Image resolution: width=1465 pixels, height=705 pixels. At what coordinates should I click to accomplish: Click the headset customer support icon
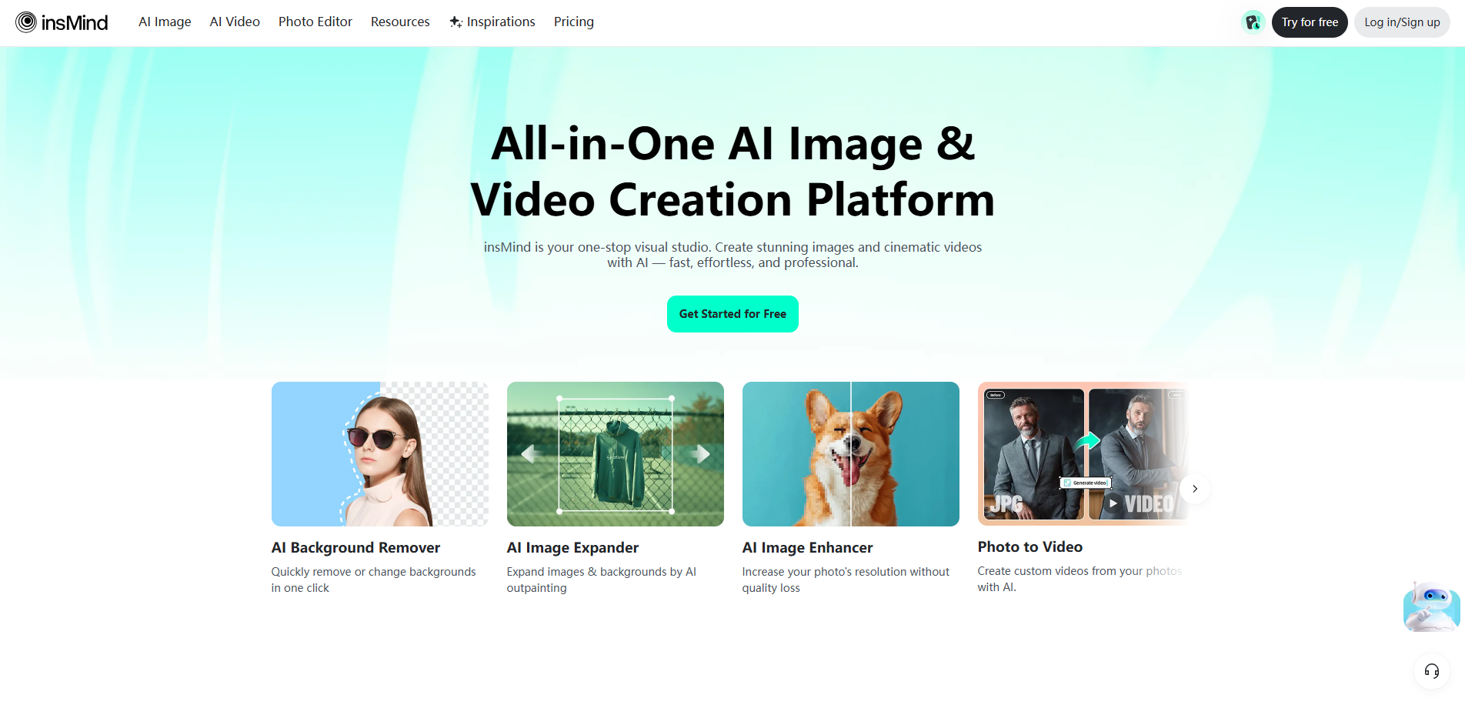coord(1431,670)
